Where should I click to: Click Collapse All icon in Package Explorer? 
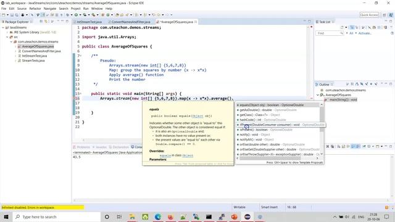click(x=41, y=22)
